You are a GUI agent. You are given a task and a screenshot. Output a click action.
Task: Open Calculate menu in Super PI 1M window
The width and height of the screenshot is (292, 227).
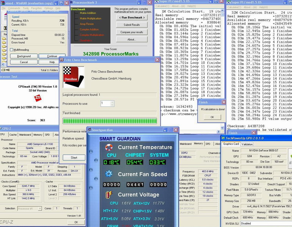(162, 6)
